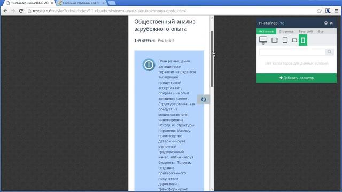The height and width of the screenshot is (192, 342).
Task: Close the Инстайлер Pro panel
Action: tap(331, 23)
